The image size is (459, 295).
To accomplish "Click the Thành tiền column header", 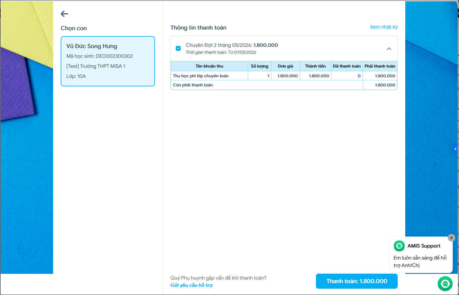I will point(315,66).
